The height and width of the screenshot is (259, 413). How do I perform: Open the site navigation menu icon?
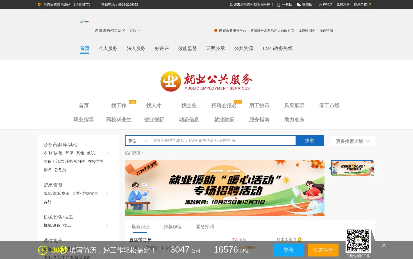tap(370, 4)
